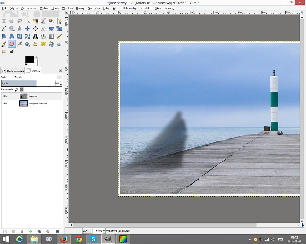Open the Script-Fu menu
Image resolution: width=306 pixels, height=244 pixels.
145,8
